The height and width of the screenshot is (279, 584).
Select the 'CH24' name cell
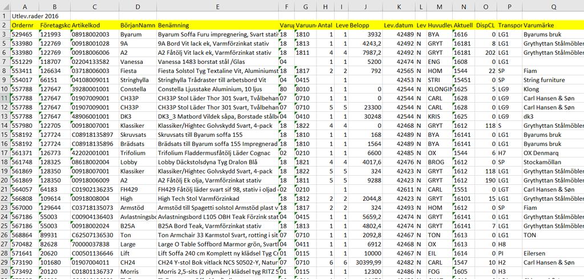tap(138, 262)
